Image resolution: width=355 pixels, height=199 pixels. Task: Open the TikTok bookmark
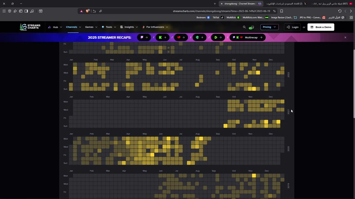tap(218, 17)
